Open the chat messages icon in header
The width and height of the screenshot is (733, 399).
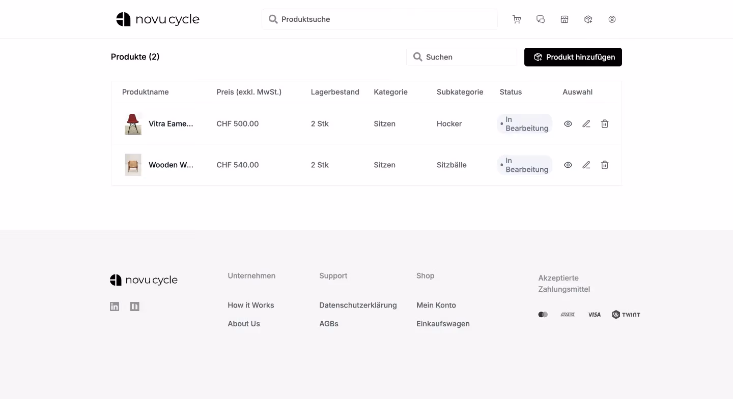click(x=541, y=19)
